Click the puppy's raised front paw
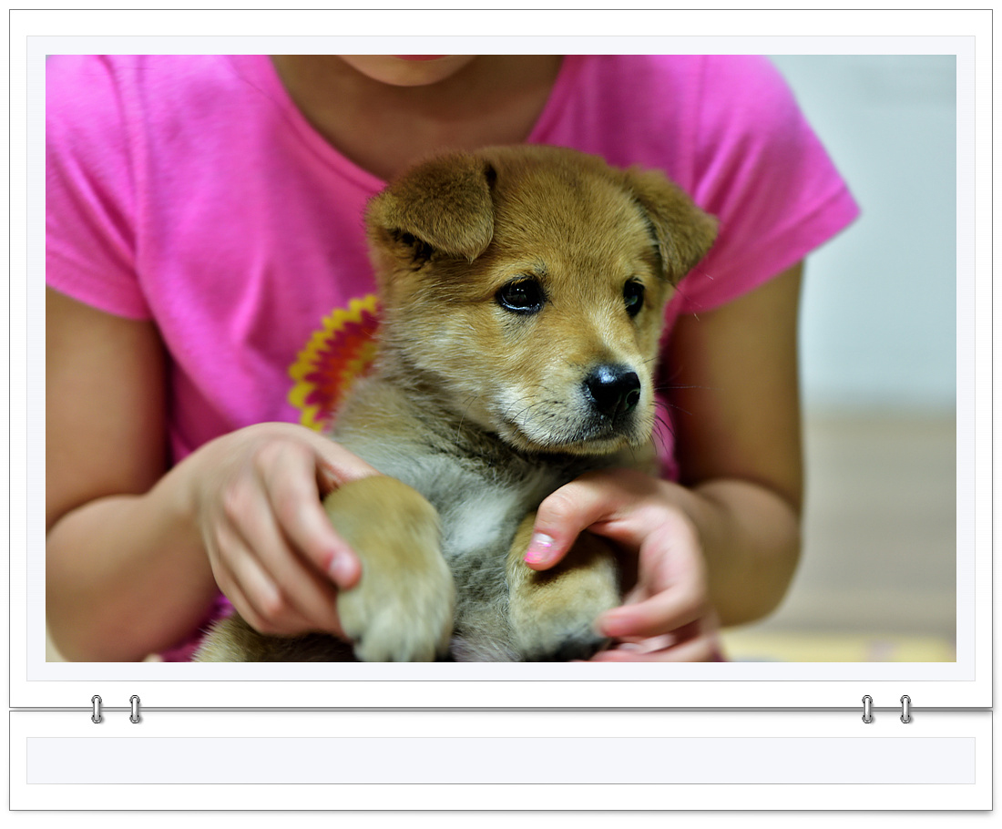Viewport: 1002px width, 829px height. point(396,583)
